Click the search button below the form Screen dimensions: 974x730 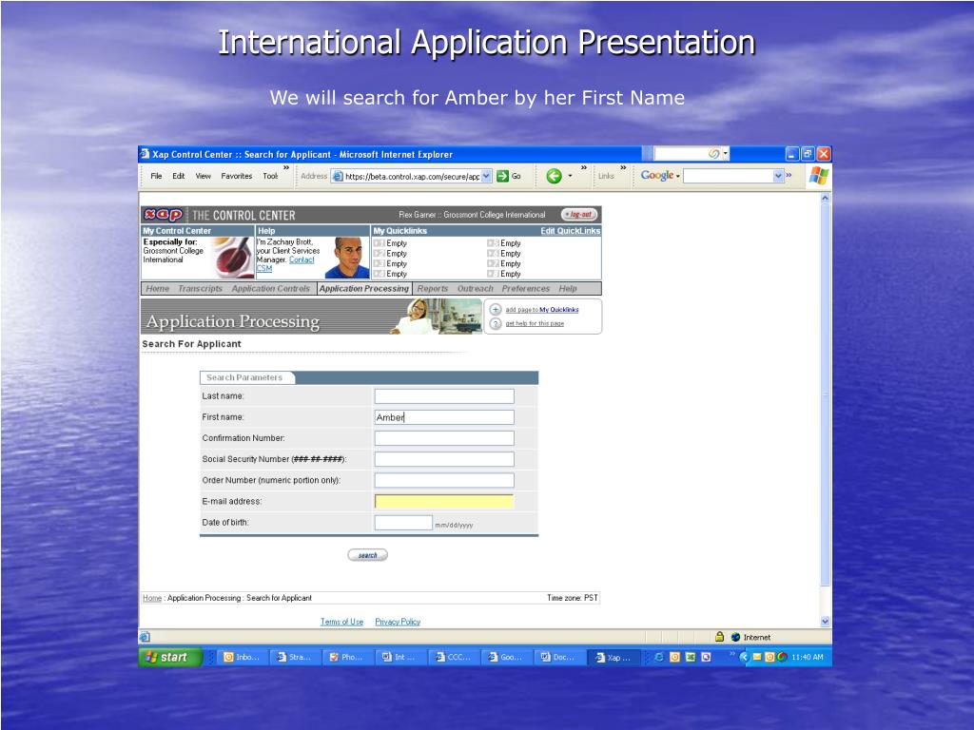point(368,555)
